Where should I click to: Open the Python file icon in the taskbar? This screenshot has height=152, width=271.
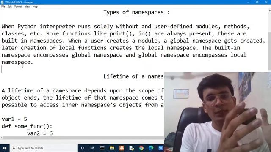131,148
